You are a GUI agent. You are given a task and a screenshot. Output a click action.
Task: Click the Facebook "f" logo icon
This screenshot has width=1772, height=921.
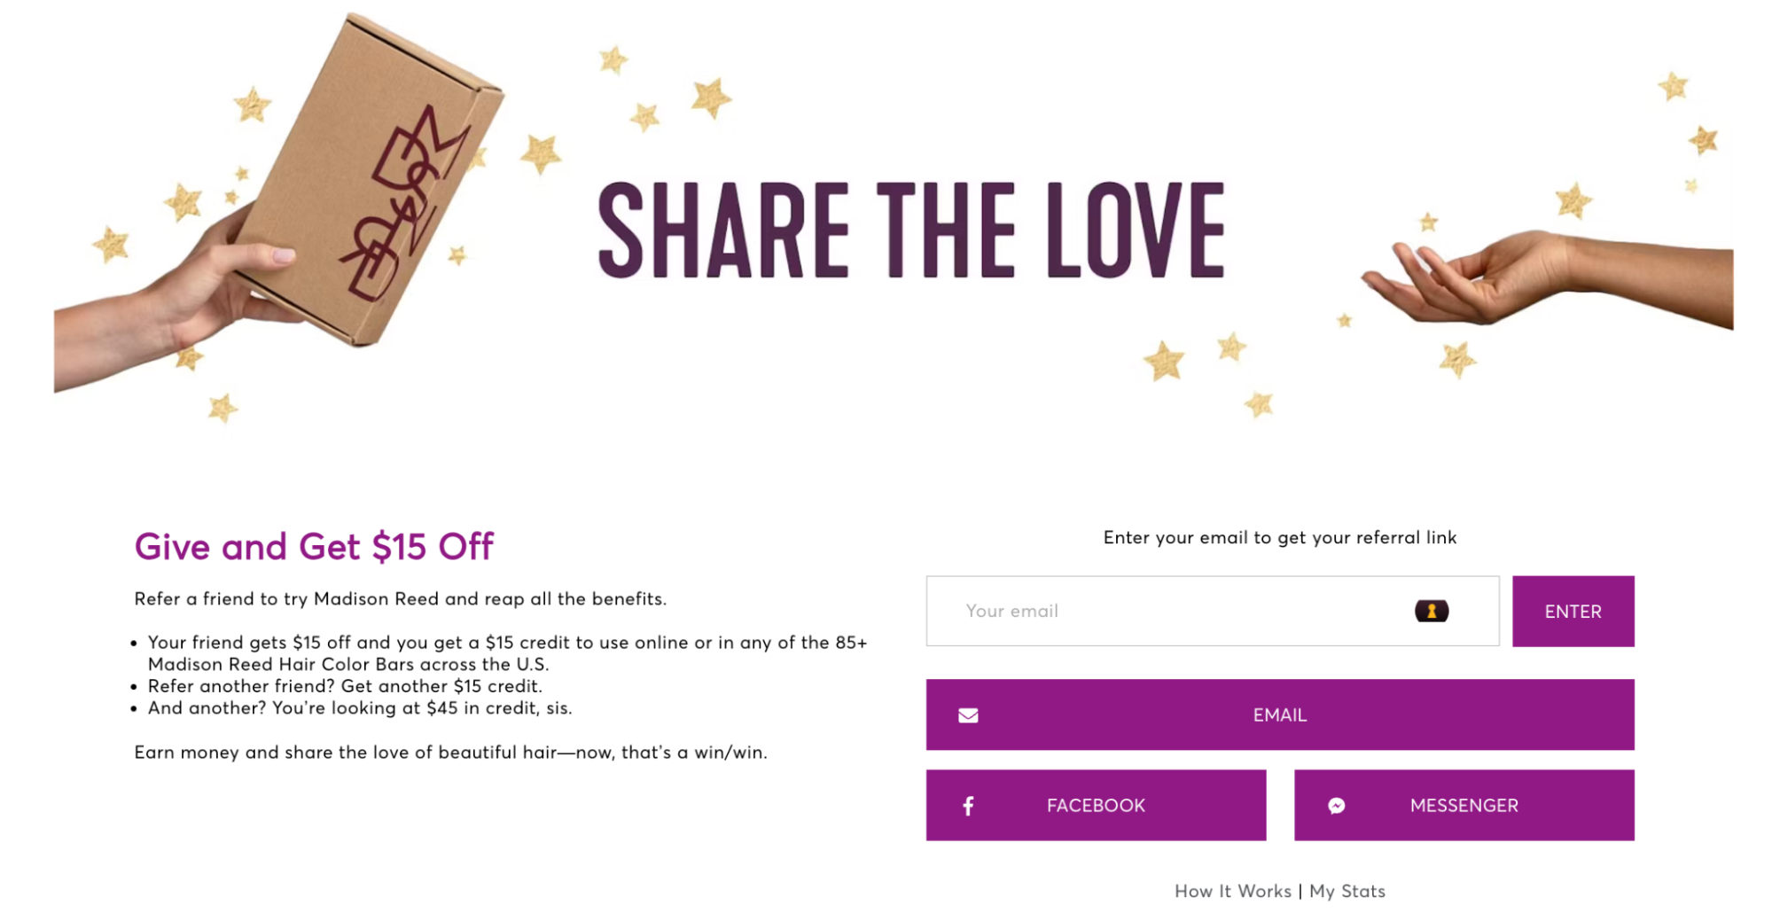coord(968,806)
